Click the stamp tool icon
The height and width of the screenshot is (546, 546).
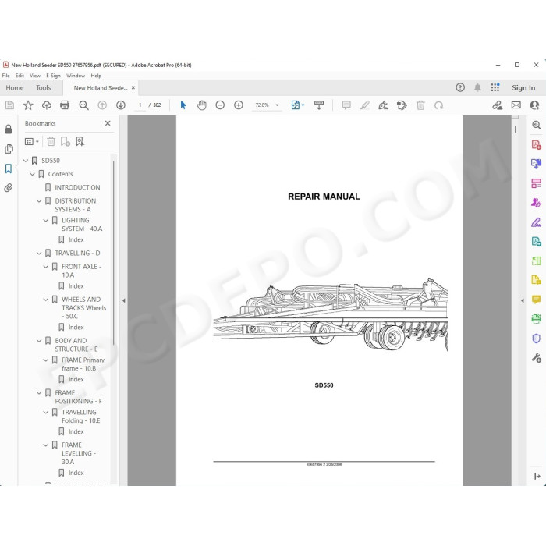click(402, 105)
